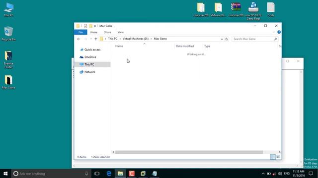Select This PC in navigation pane

point(92,64)
